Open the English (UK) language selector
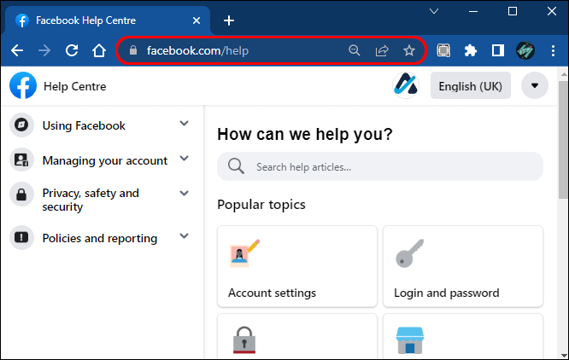The image size is (569, 360). (x=470, y=85)
